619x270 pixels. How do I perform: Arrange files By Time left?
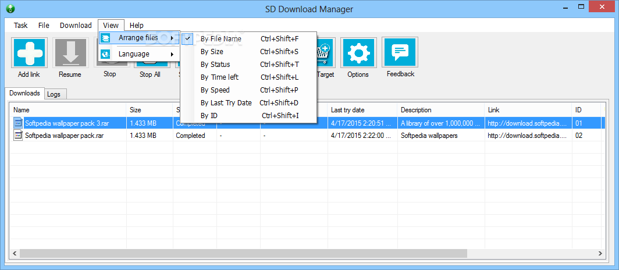pyautogui.click(x=249, y=77)
